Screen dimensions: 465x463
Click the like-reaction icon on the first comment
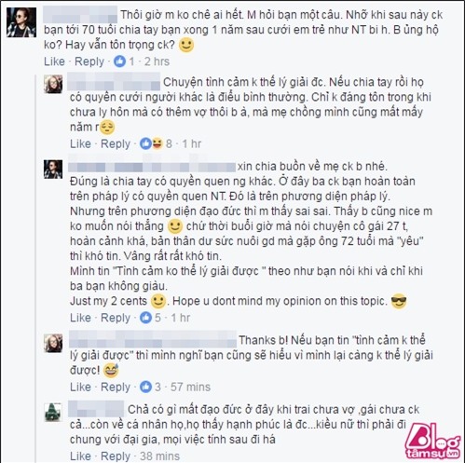click(119, 61)
